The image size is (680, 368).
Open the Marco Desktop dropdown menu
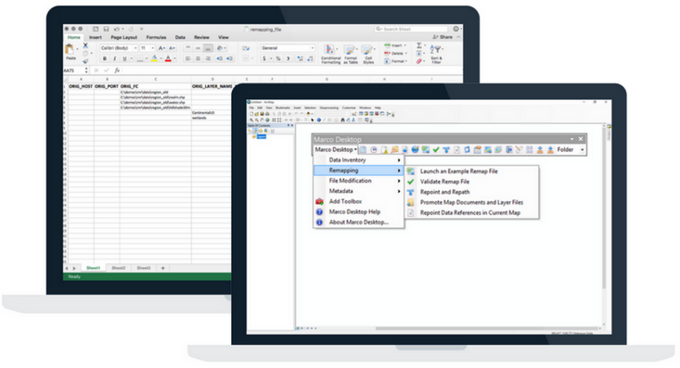tap(336, 149)
